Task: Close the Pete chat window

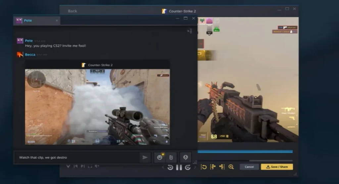Action: click(x=193, y=19)
